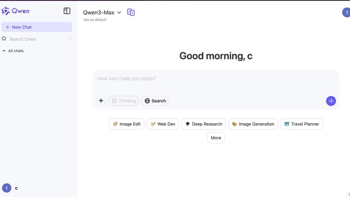Show More shortcuts

(x=216, y=138)
